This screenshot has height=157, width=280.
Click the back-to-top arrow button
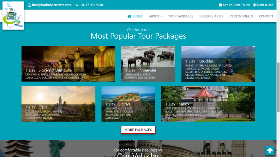pos(270,150)
